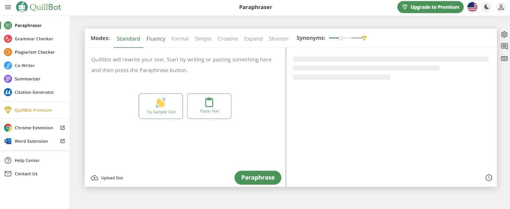Open the feedback comment icon
Screen dimensions: 510x209
(504, 46)
